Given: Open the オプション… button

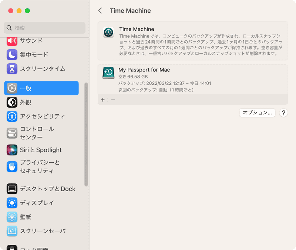Looking at the screenshot, I should 257,113.
